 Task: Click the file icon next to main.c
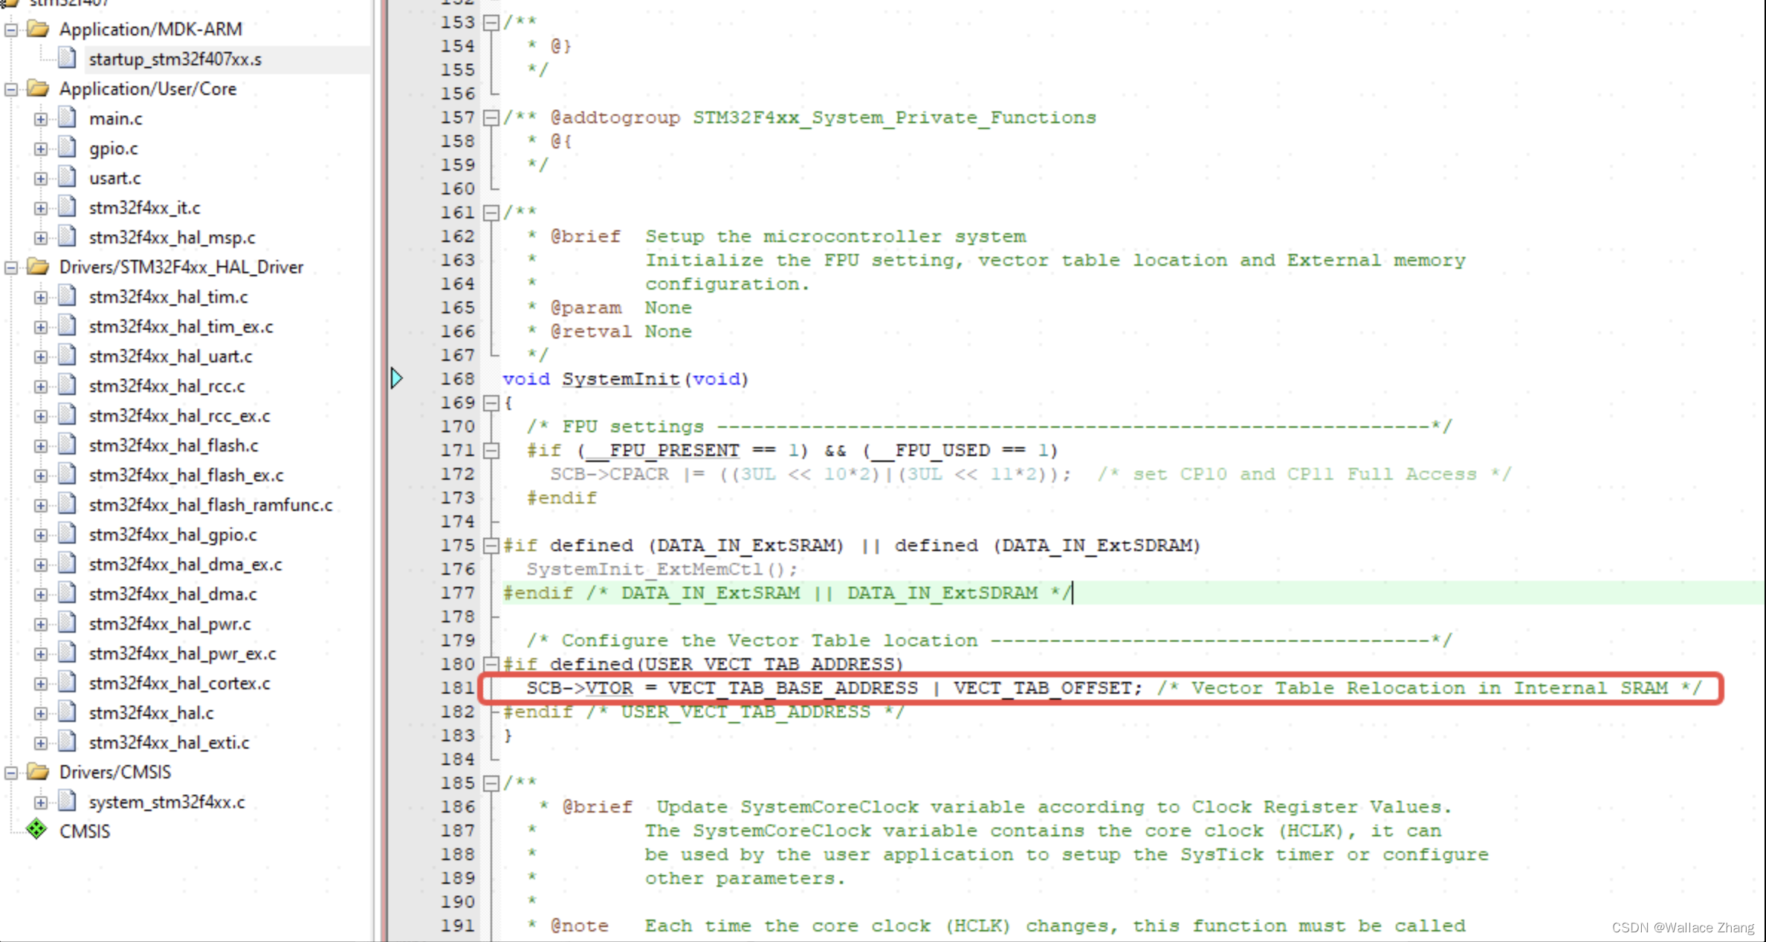pos(68,117)
